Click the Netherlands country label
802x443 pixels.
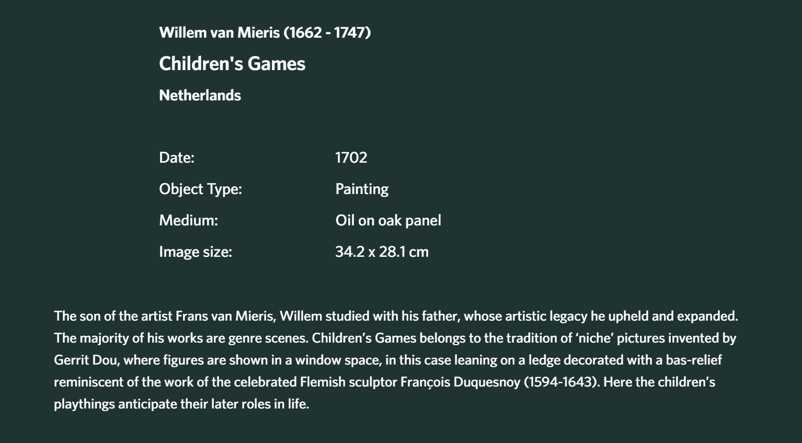point(200,95)
